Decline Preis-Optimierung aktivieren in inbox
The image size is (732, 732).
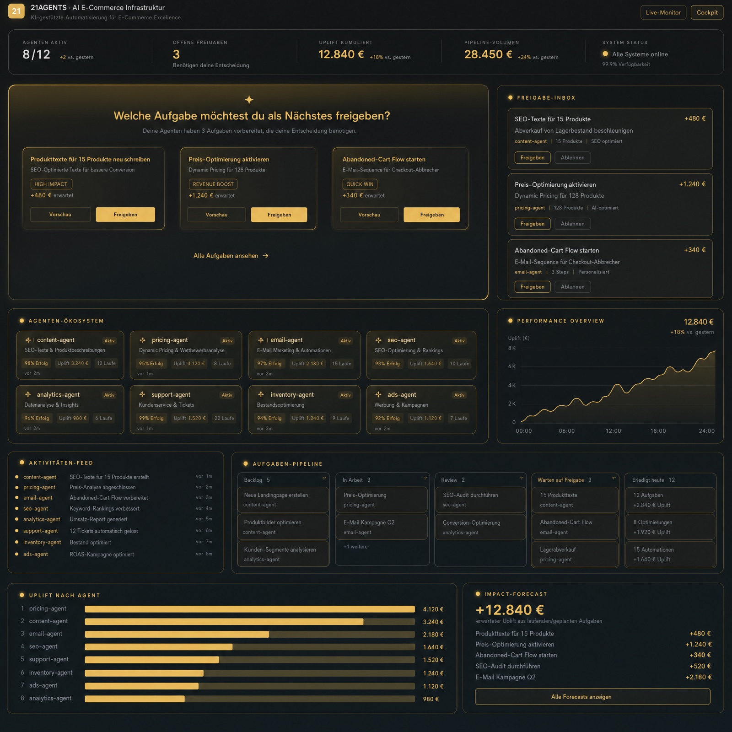point(573,224)
